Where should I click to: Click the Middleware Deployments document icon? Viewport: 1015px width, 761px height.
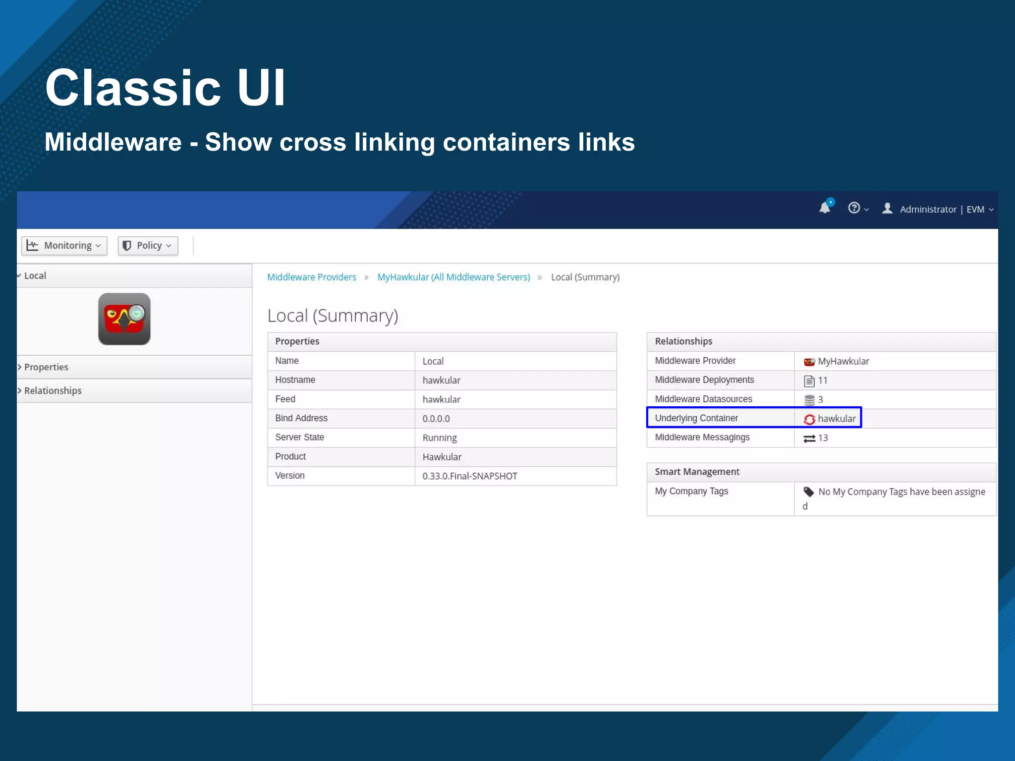click(x=809, y=380)
